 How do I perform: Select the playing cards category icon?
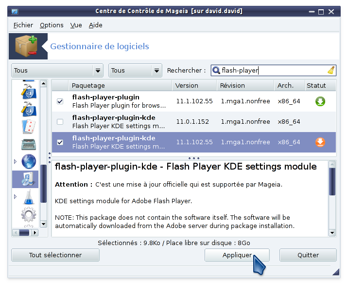29,127
